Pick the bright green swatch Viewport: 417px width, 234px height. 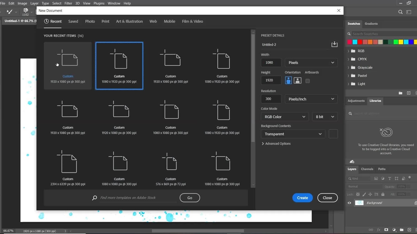click(x=395, y=42)
